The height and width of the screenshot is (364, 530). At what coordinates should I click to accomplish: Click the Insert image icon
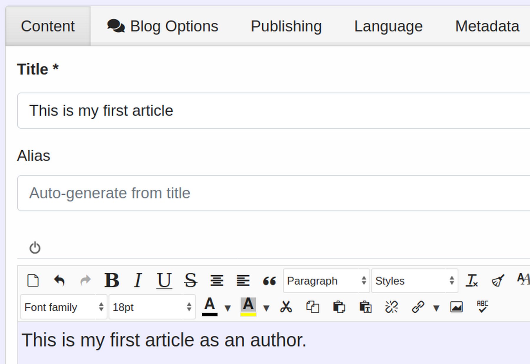(456, 307)
